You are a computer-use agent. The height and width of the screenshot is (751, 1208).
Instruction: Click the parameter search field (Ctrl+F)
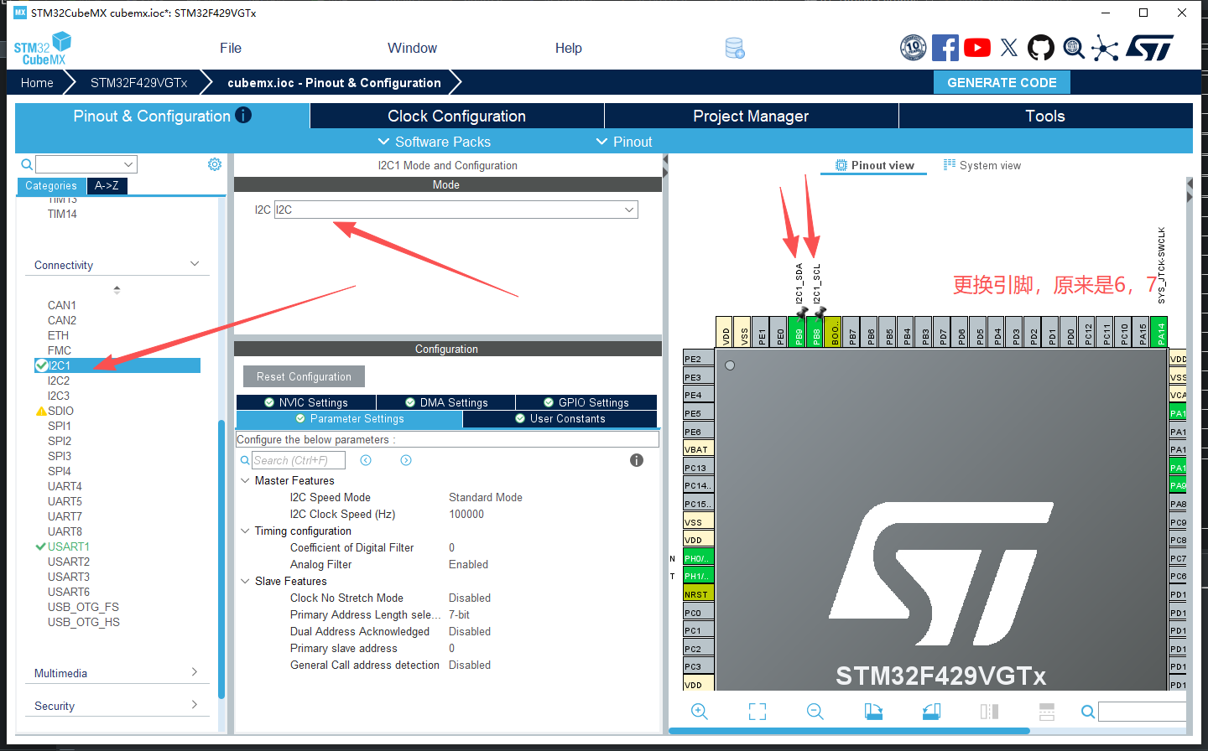[x=298, y=460]
